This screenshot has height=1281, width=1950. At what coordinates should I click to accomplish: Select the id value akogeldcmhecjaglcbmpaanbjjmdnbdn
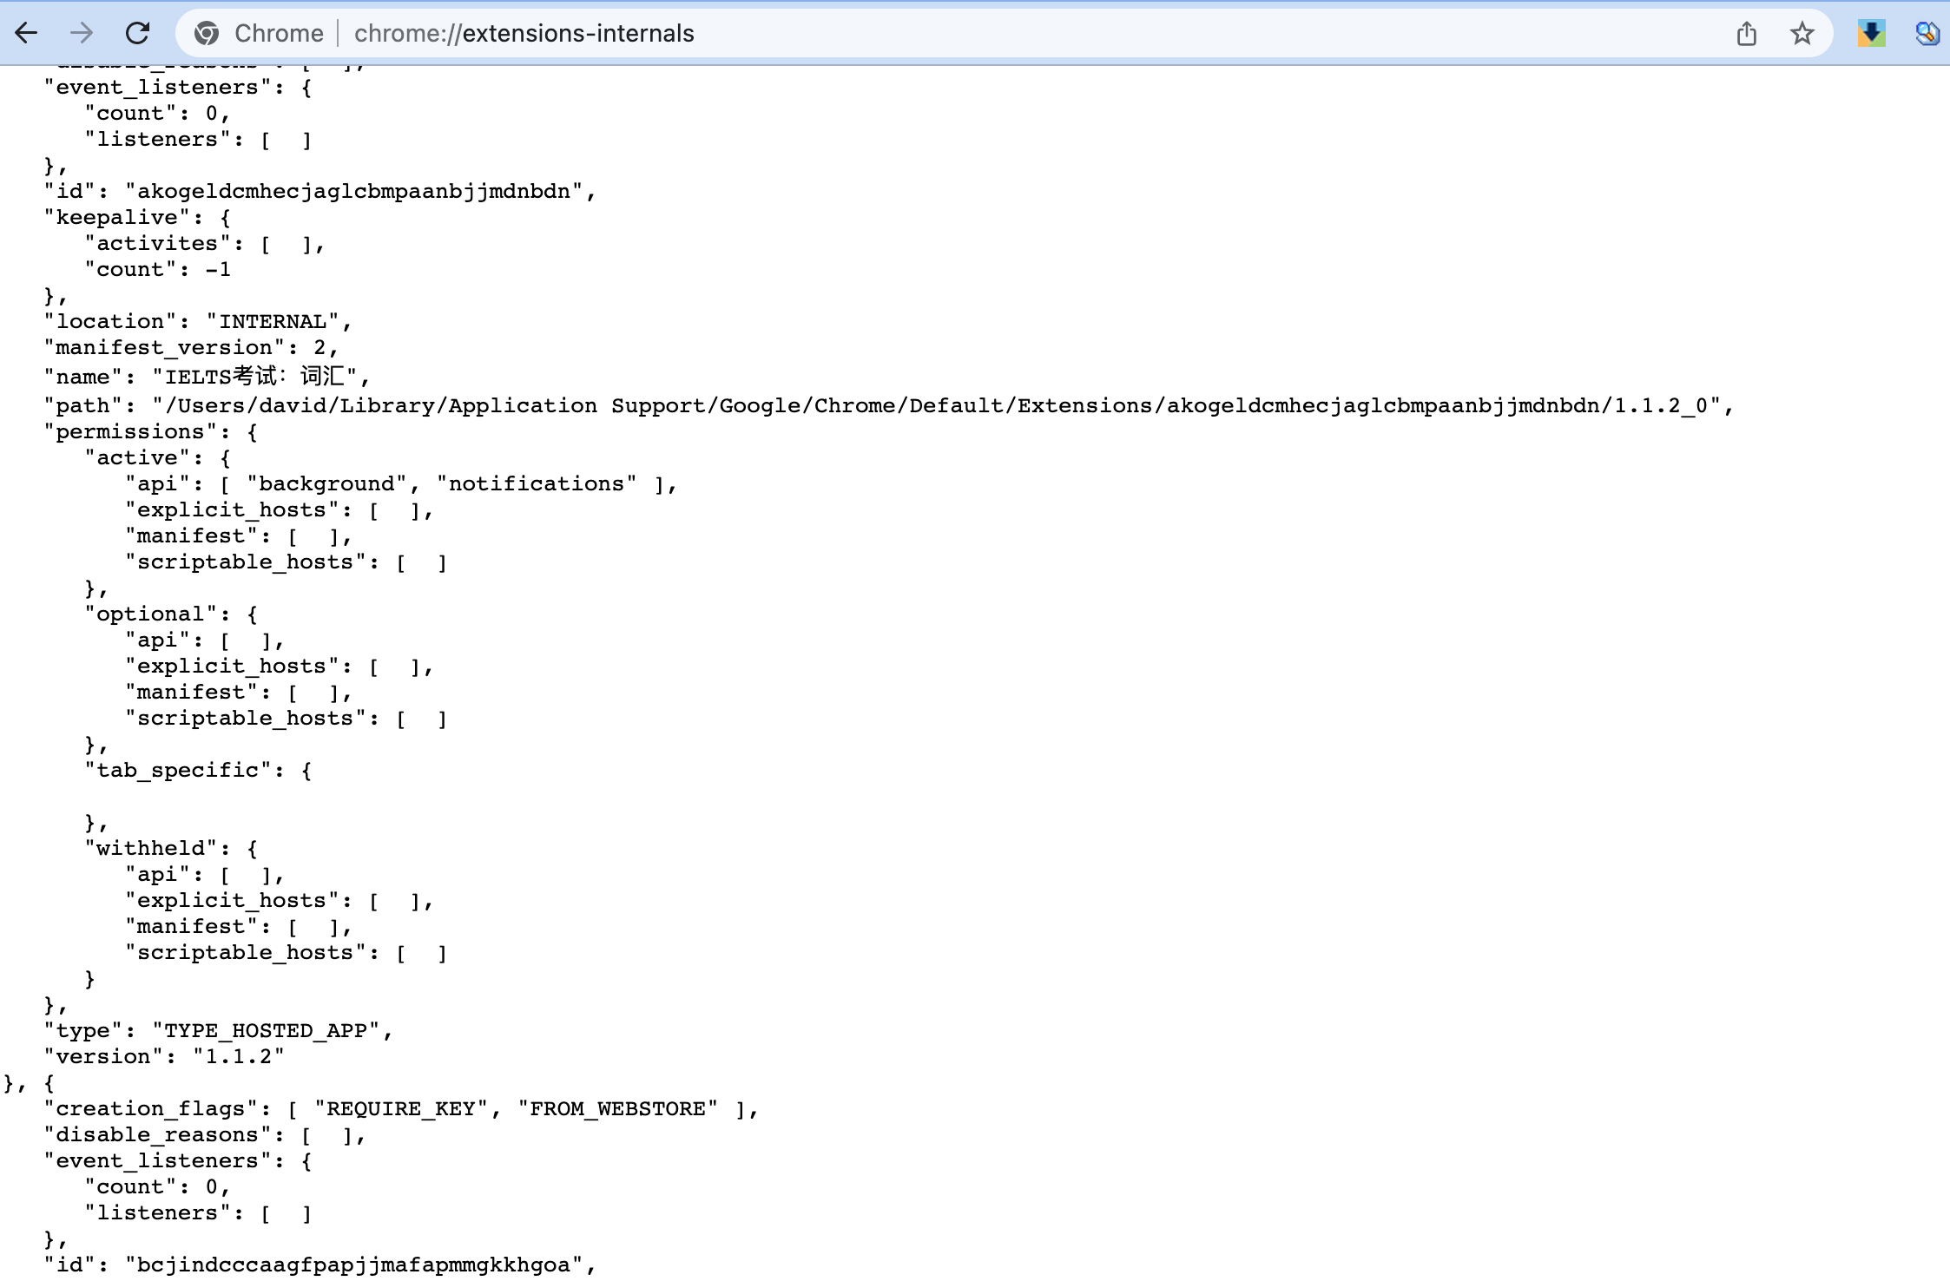pos(354,191)
